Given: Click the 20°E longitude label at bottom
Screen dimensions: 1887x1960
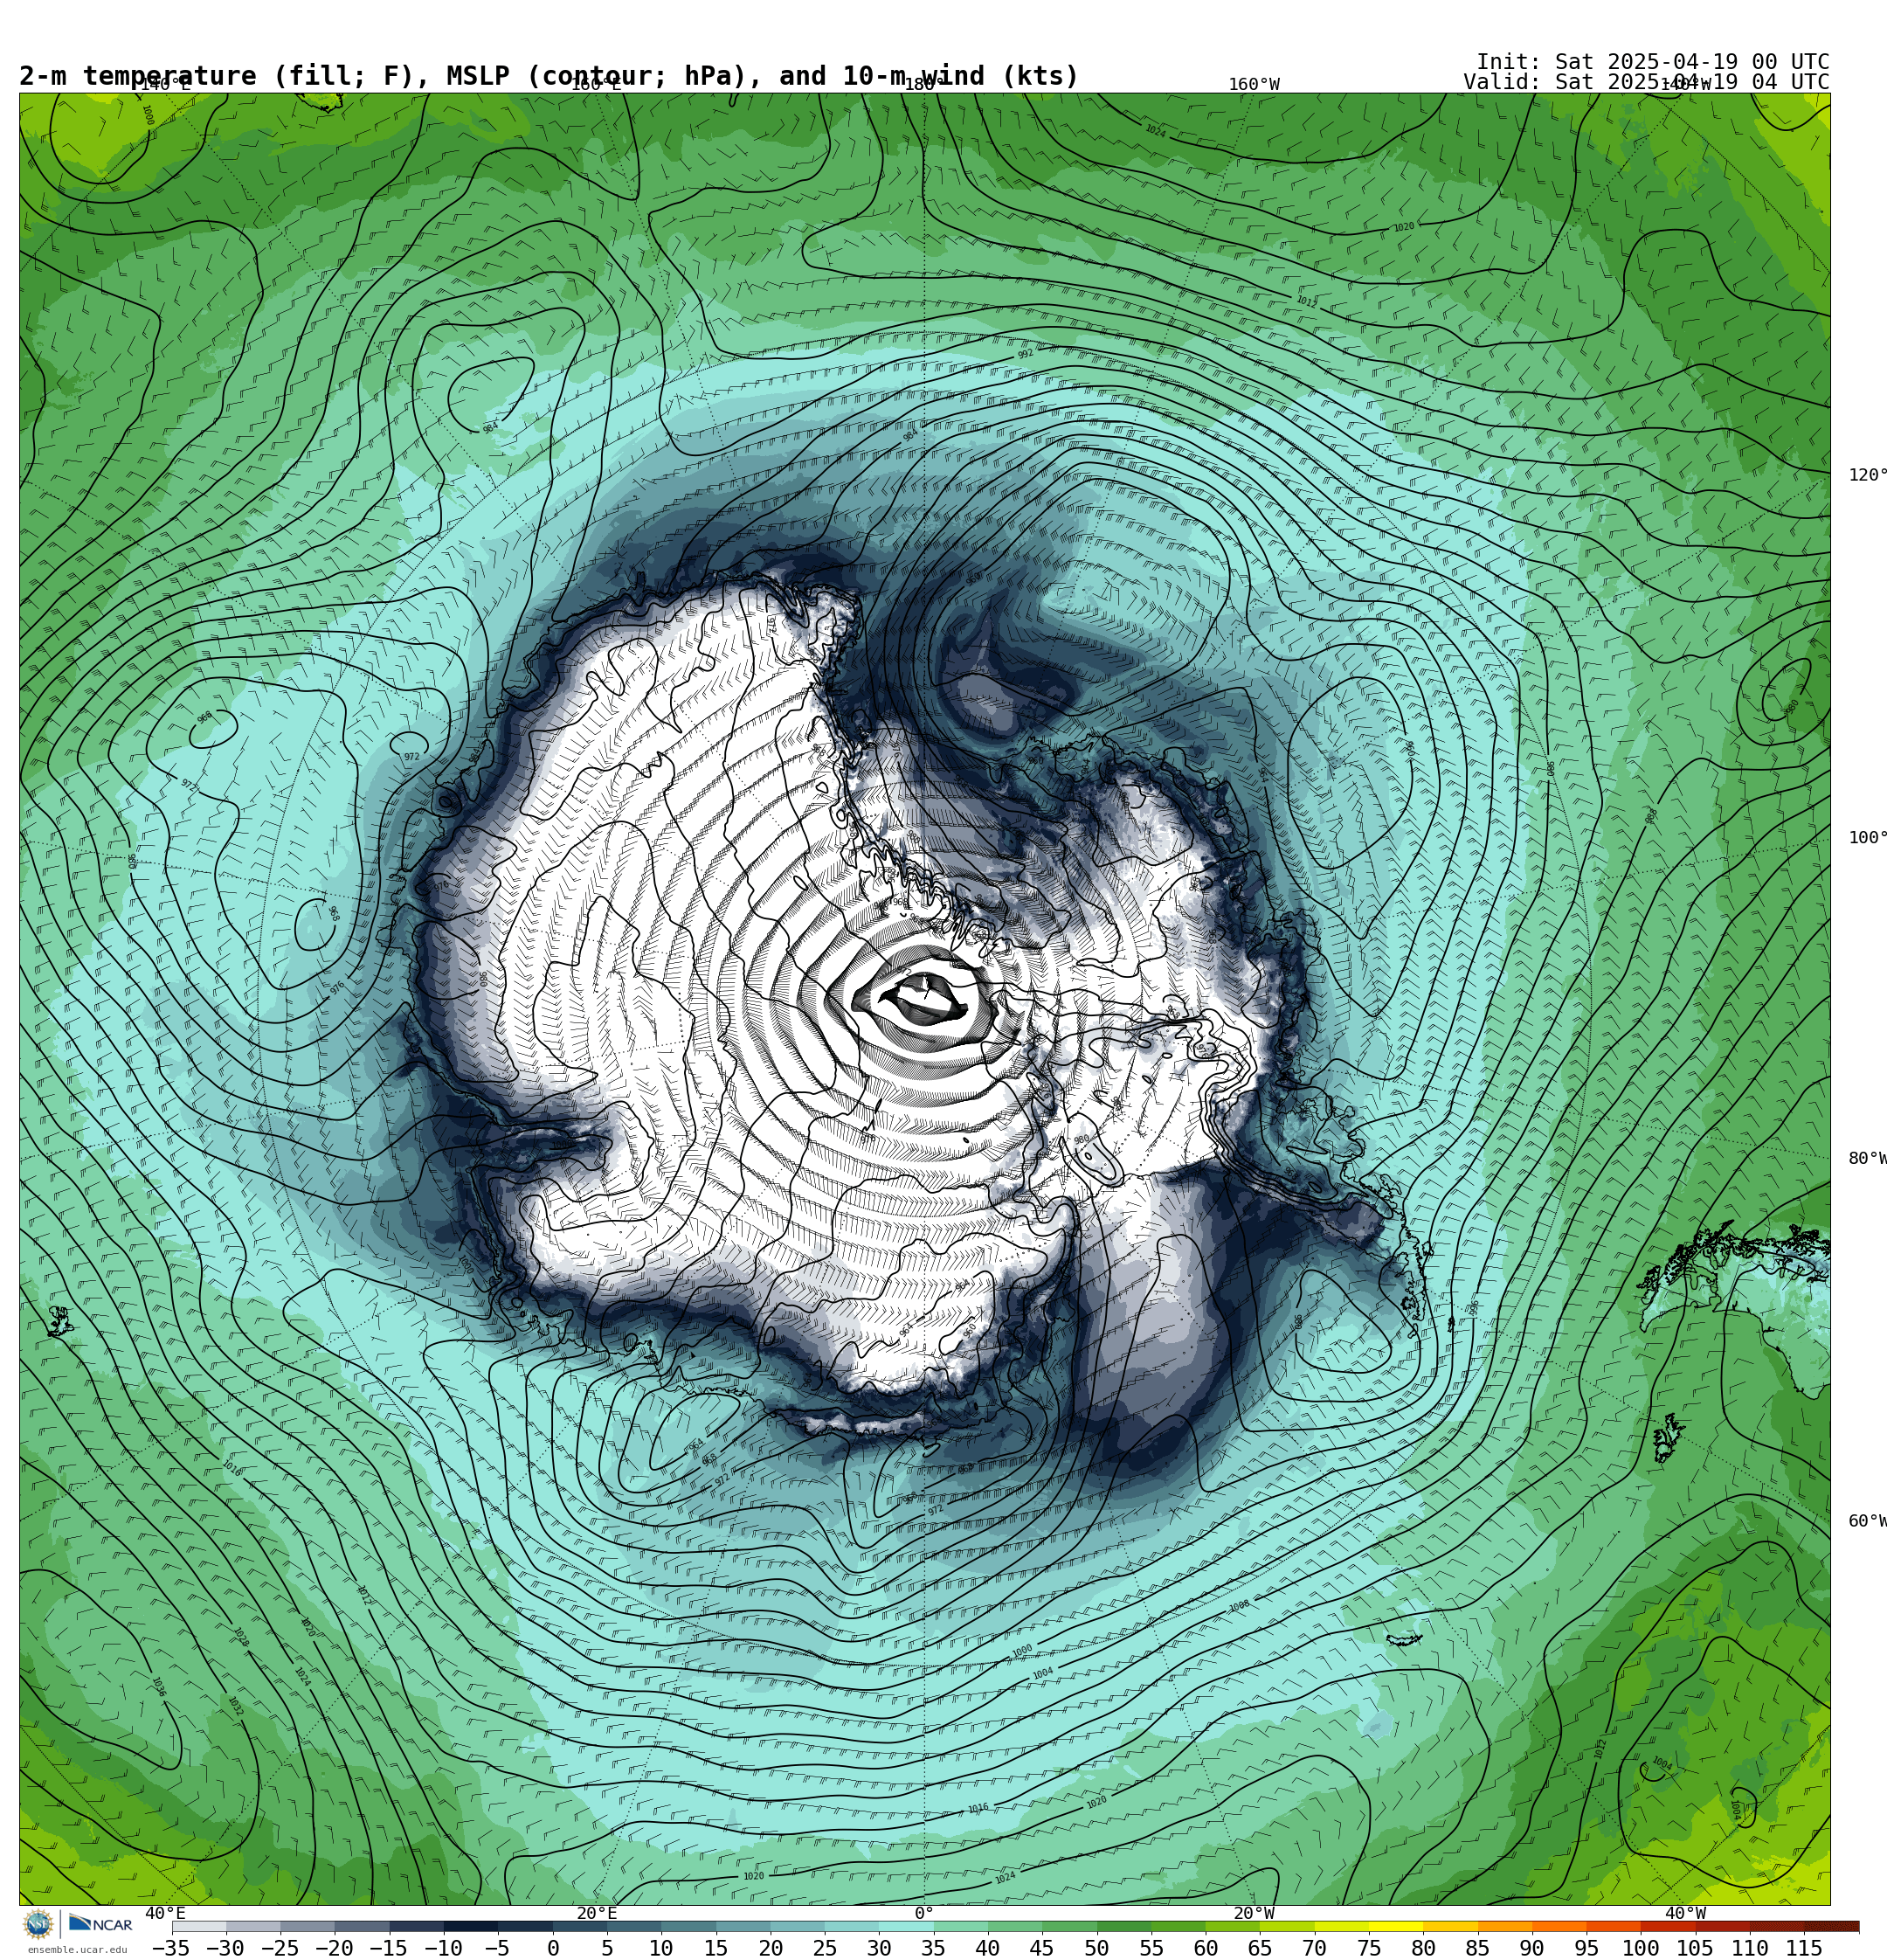Looking at the screenshot, I should [x=596, y=1913].
